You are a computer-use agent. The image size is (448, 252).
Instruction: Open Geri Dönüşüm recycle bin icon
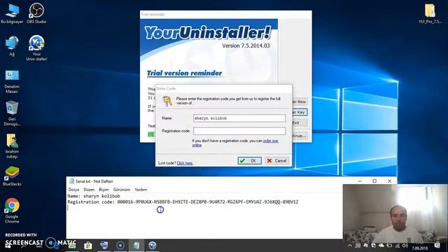[x=12, y=113]
